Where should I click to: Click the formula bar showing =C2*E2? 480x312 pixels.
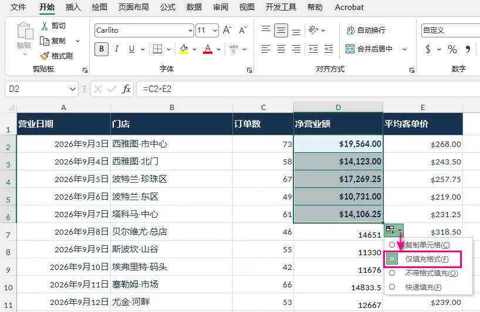308,89
